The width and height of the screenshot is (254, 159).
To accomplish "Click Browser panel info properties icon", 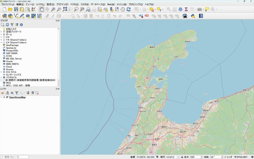I will pyautogui.click(x=21, y=25).
